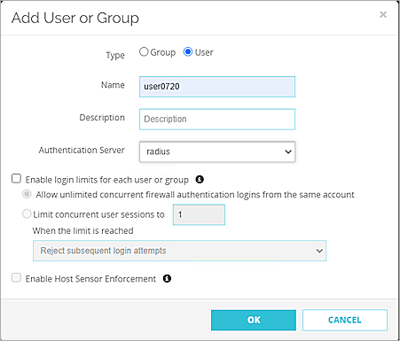The image size is (400, 341).
Task: Click the Description label
Action: [102, 118]
